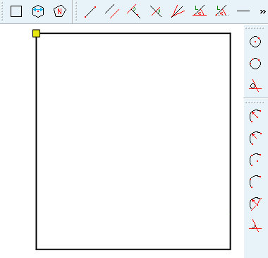Pick the arc tool with center dot
Viewport: 268px width, 258px height.
(x=255, y=160)
